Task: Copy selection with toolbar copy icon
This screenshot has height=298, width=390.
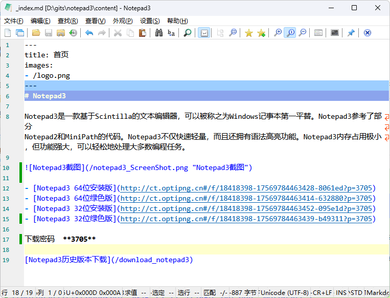Action: point(130,33)
